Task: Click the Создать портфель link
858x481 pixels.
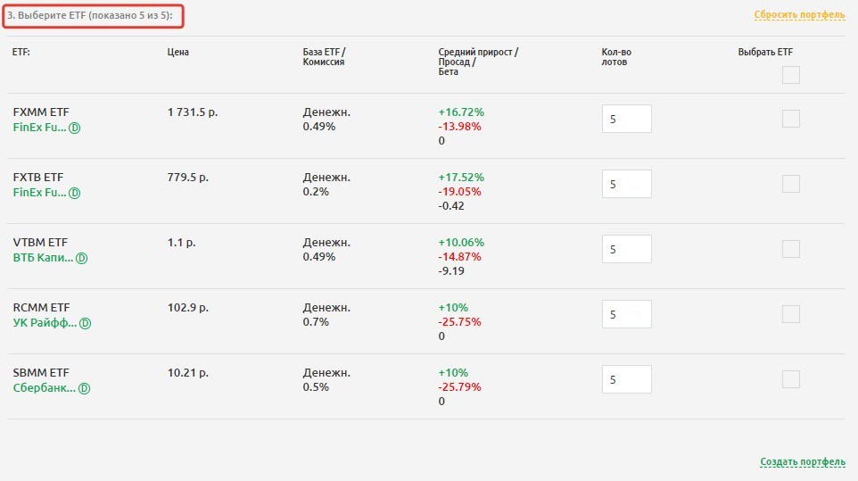Action: 802,462
